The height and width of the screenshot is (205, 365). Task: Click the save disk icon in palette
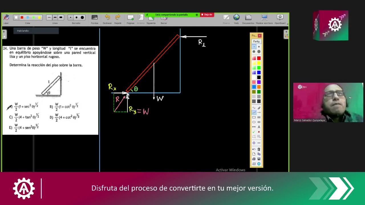pyautogui.click(x=259, y=159)
